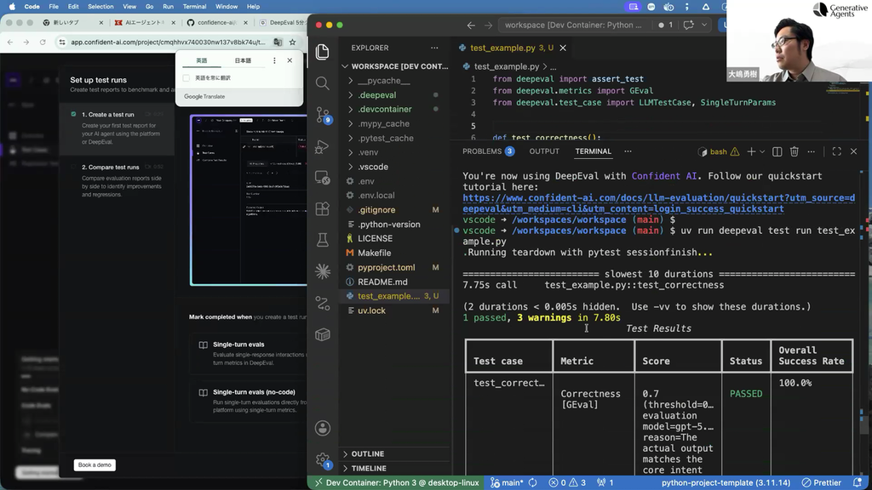The height and width of the screenshot is (490, 872).
Task: Open the Terminal menu in menu bar
Action: tap(194, 7)
